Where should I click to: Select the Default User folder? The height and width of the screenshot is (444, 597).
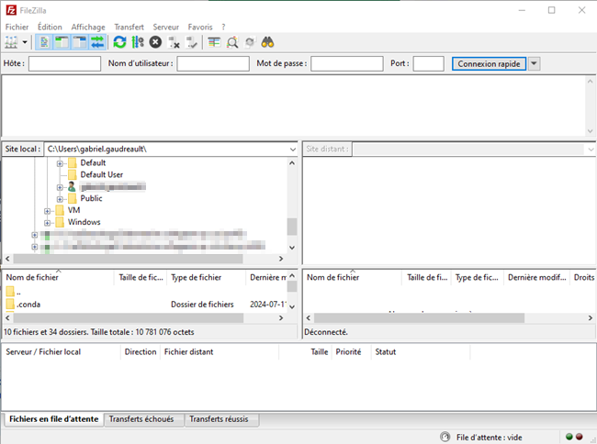tap(101, 175)
